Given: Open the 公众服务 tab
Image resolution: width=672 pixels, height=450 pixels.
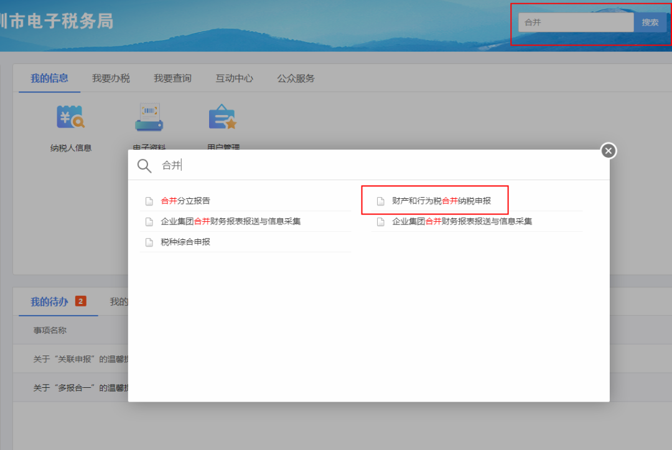Looking at the screenshot, I should 296,78.
